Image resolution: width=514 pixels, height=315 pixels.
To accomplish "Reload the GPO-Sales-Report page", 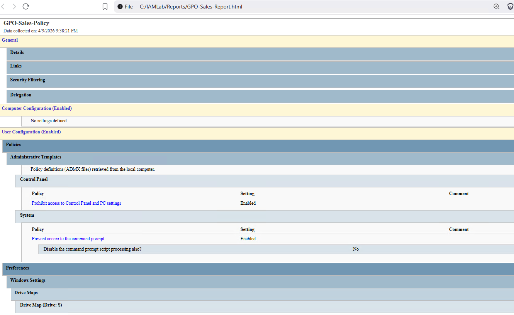I will (25, 6).
